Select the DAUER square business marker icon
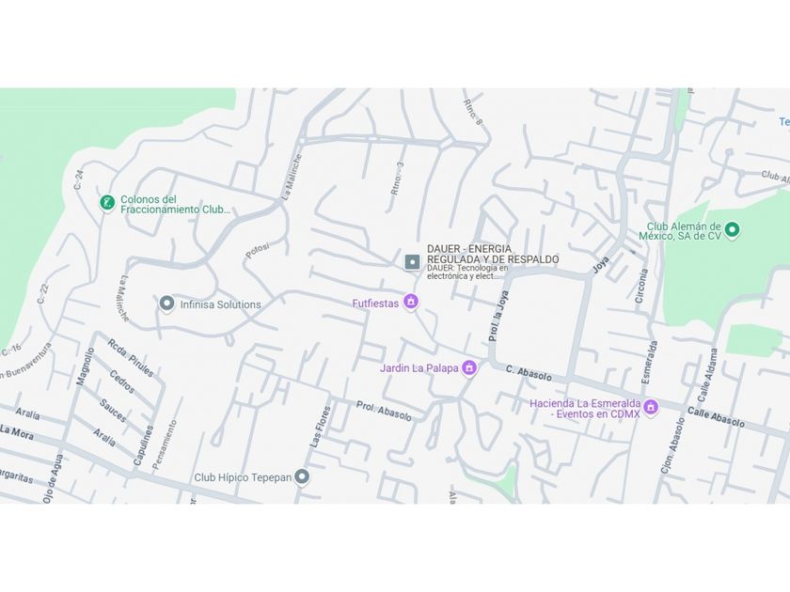Screen dimensions: 790x592 412,262
